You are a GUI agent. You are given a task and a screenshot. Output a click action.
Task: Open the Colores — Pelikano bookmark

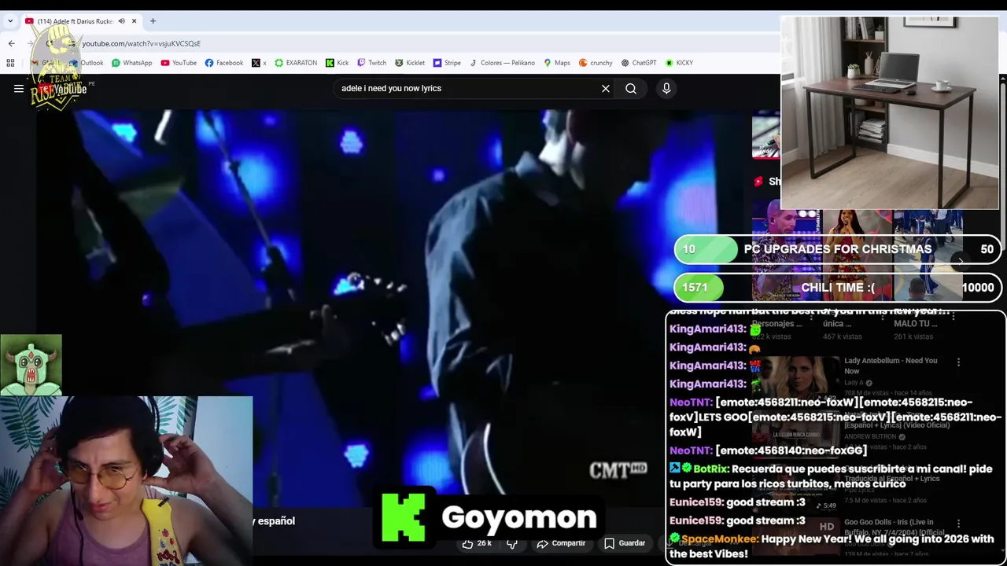coord(502,63)
